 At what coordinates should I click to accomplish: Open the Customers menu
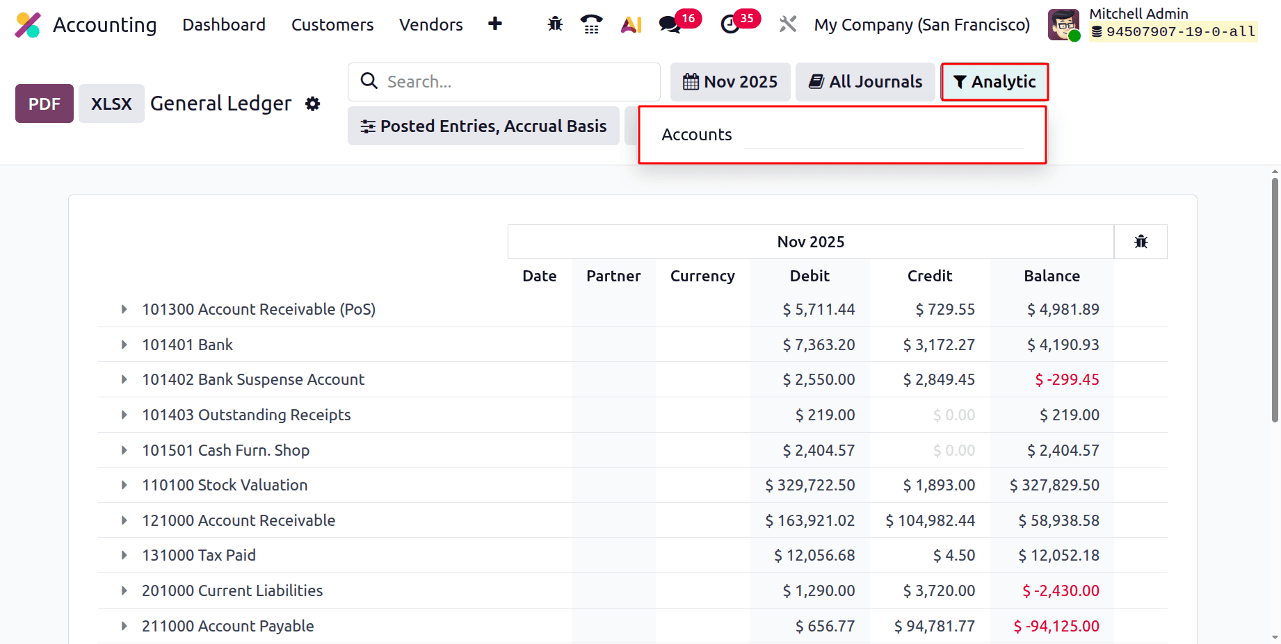coord(332,25)
